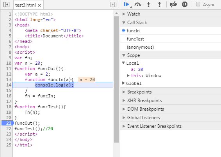
Task: Select the funcTest call stack frame
Action: tap(171, 39)
